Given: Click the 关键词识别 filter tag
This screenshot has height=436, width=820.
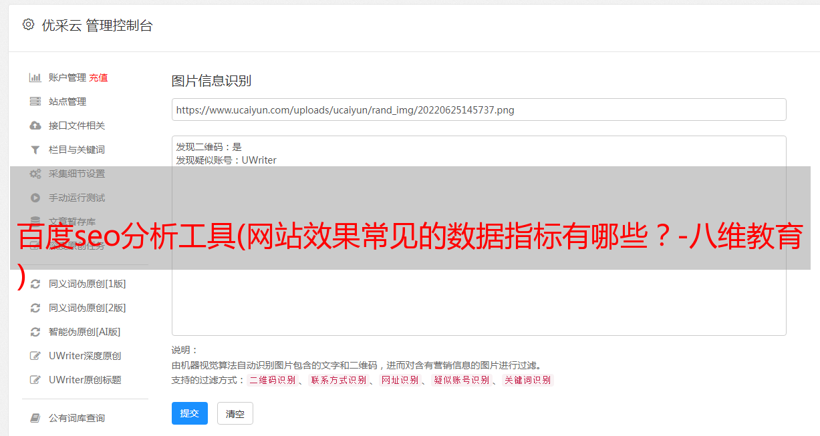Looking at the screenshot, I should tap(528, 381).
